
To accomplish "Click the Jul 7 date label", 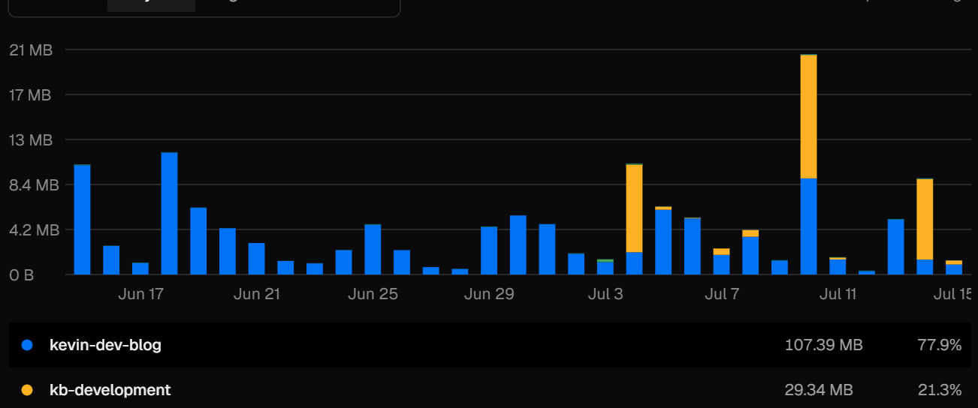I will click(721, 294).
